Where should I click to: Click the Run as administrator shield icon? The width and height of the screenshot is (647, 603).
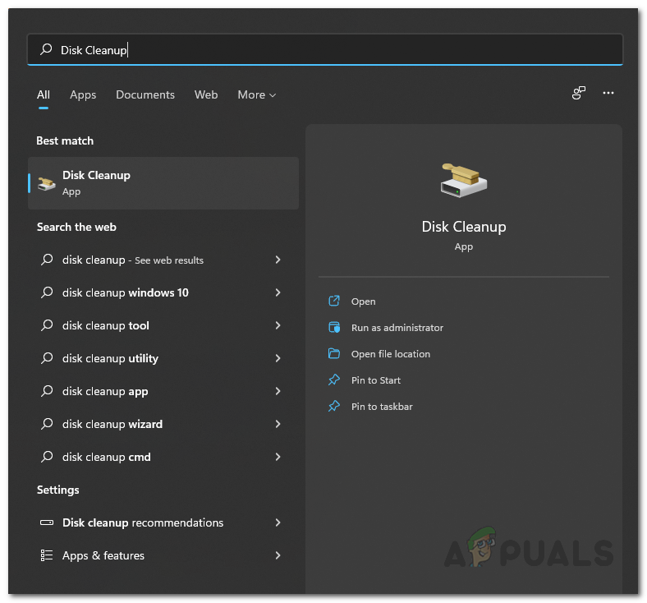[x=334, y=327]
